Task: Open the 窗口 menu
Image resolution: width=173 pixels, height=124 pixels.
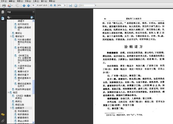Action: [x=44, y=1]
